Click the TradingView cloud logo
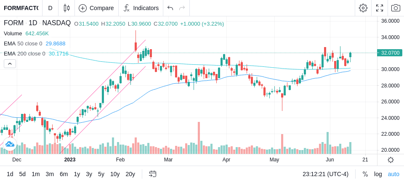 coord(10,144)
